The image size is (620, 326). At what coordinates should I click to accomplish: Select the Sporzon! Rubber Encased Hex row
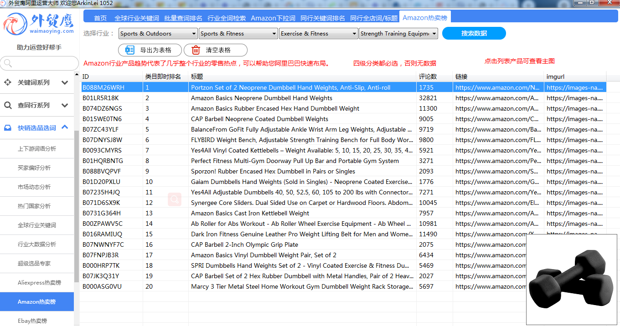[343, 171]
